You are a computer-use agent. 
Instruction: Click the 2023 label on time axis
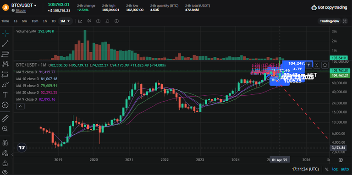[x=200, y=160]
